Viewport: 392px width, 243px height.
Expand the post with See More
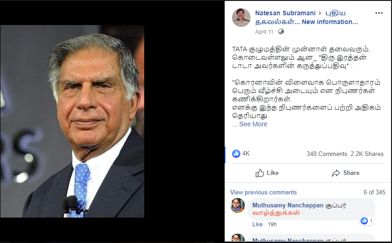tap(253, 124)
